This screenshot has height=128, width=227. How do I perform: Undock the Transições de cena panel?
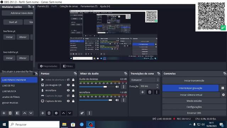[159, 74]
